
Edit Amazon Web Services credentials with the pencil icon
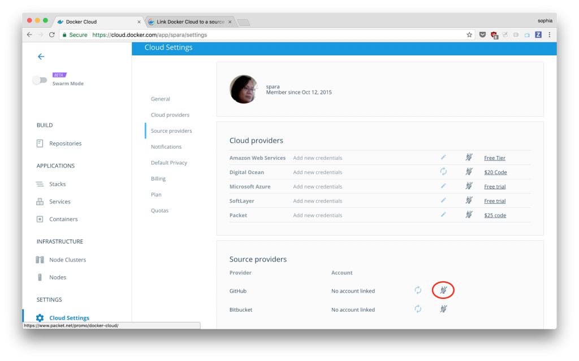(x=443, y=157)
